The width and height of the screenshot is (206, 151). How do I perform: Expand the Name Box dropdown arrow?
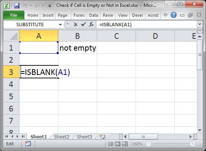(x=60, y=24)
